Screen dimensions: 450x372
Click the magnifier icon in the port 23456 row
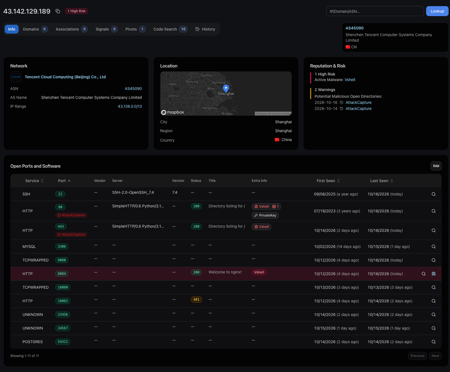pyautogui.click(x=434, y=315)
